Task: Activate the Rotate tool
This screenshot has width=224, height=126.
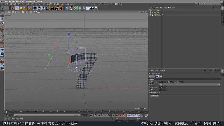Action: pyautogui.click(x=25, y=8)
